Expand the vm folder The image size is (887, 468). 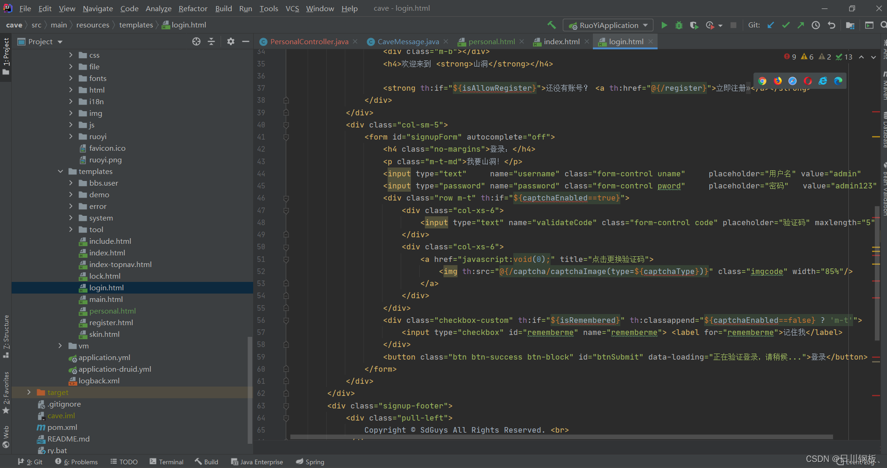pos(60,346)
